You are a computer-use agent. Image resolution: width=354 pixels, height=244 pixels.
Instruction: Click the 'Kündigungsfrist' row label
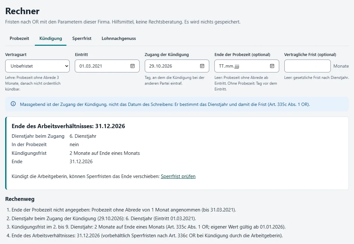(x=29, y=153)
